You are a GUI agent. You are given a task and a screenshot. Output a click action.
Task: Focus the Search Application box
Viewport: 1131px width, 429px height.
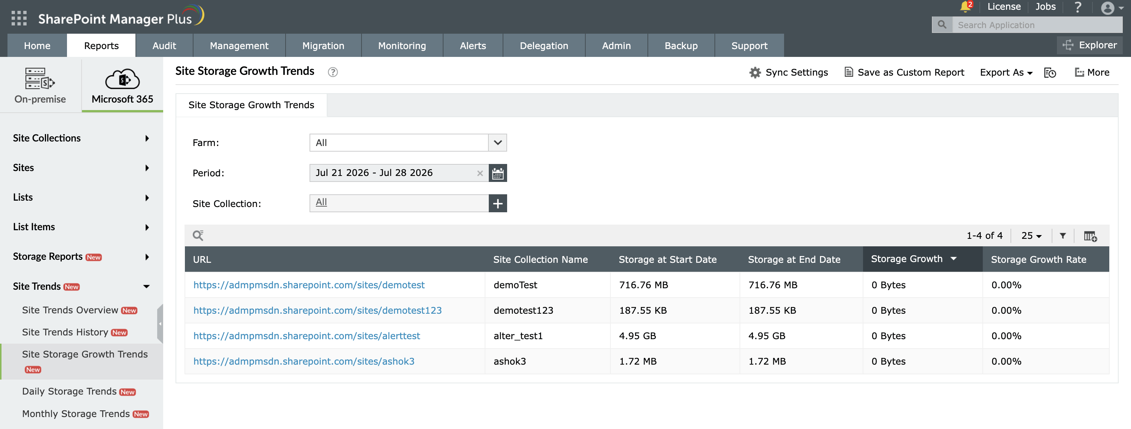[x=1037, y=25]
